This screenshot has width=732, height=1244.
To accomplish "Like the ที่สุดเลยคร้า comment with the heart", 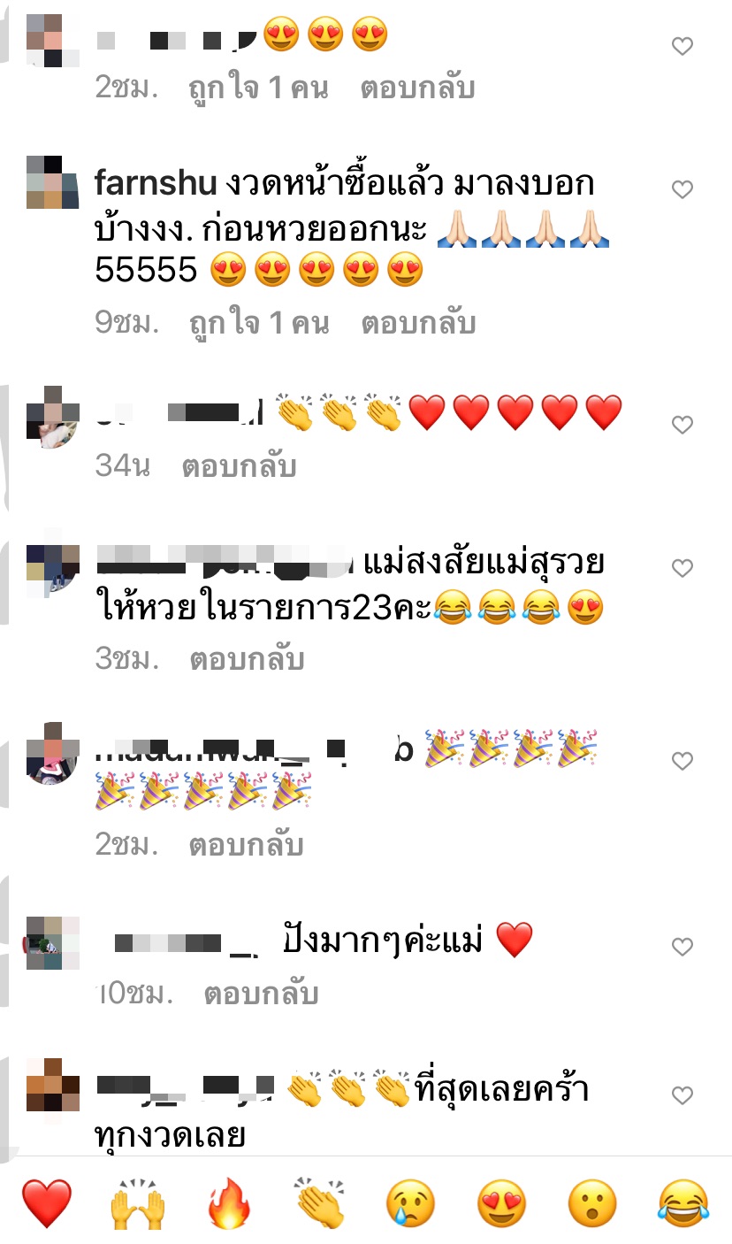I will point(682,1096).
